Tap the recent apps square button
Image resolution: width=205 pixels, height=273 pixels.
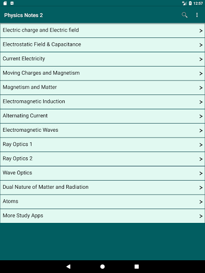click(x=137, y=267)
